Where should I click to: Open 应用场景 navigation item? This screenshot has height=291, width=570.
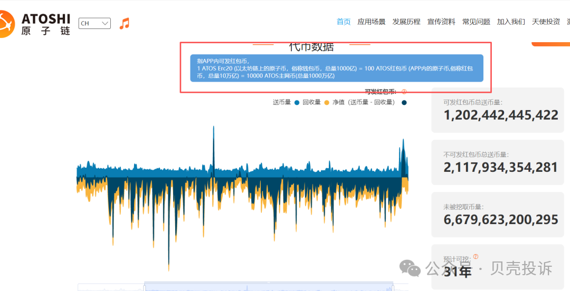tap(372, 22)
